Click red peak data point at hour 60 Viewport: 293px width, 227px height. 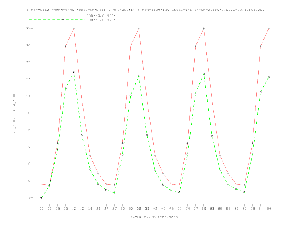pos(204,29)
